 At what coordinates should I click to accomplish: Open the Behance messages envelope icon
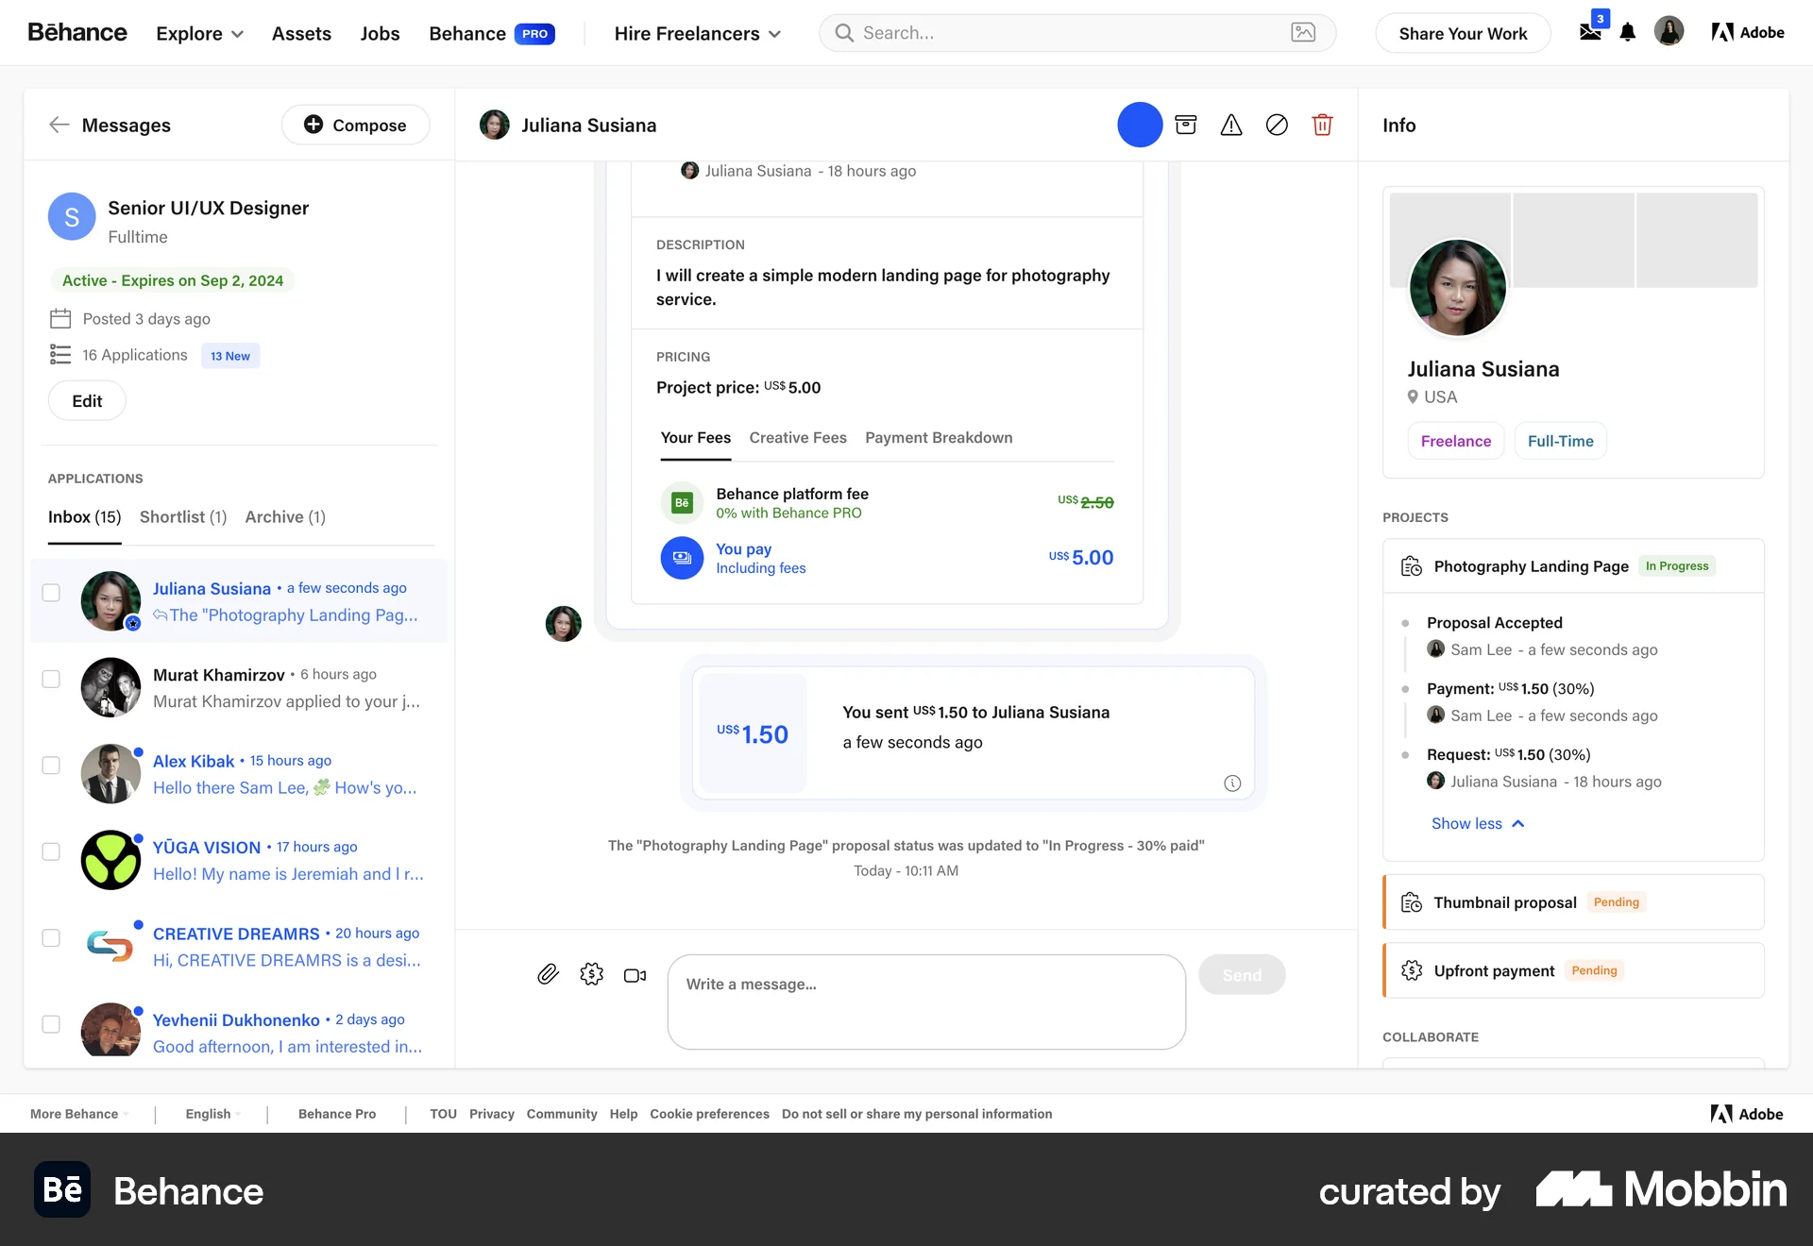[1590, 31]
